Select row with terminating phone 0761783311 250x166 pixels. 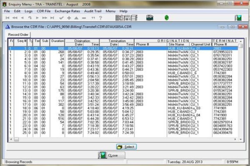point(123,56)
